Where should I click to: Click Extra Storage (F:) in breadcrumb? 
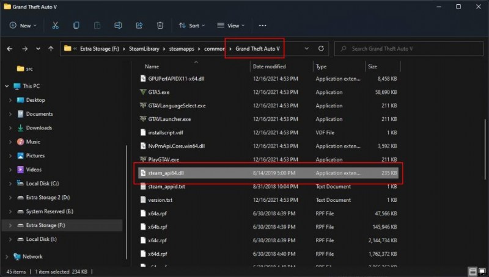(100, 49)
